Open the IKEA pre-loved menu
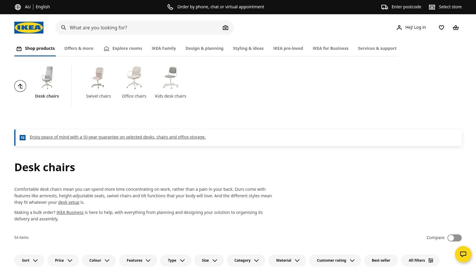476x267 pixels. tap(288, 48)
